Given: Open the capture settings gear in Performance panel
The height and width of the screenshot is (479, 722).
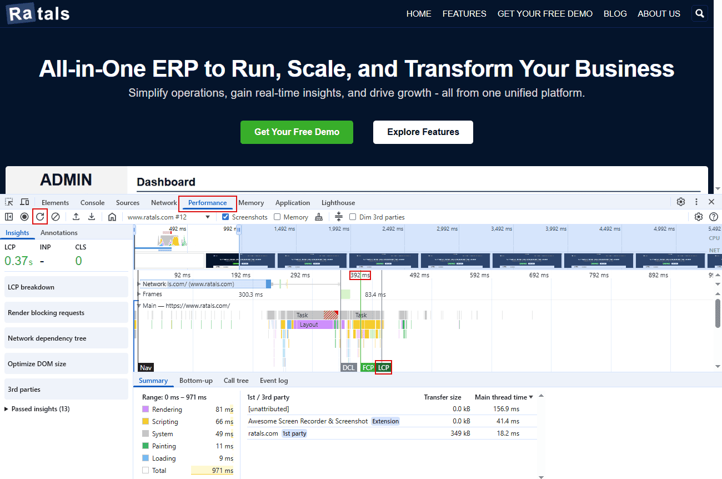Looking at the screenshot, I should click(x=699, y=217).
